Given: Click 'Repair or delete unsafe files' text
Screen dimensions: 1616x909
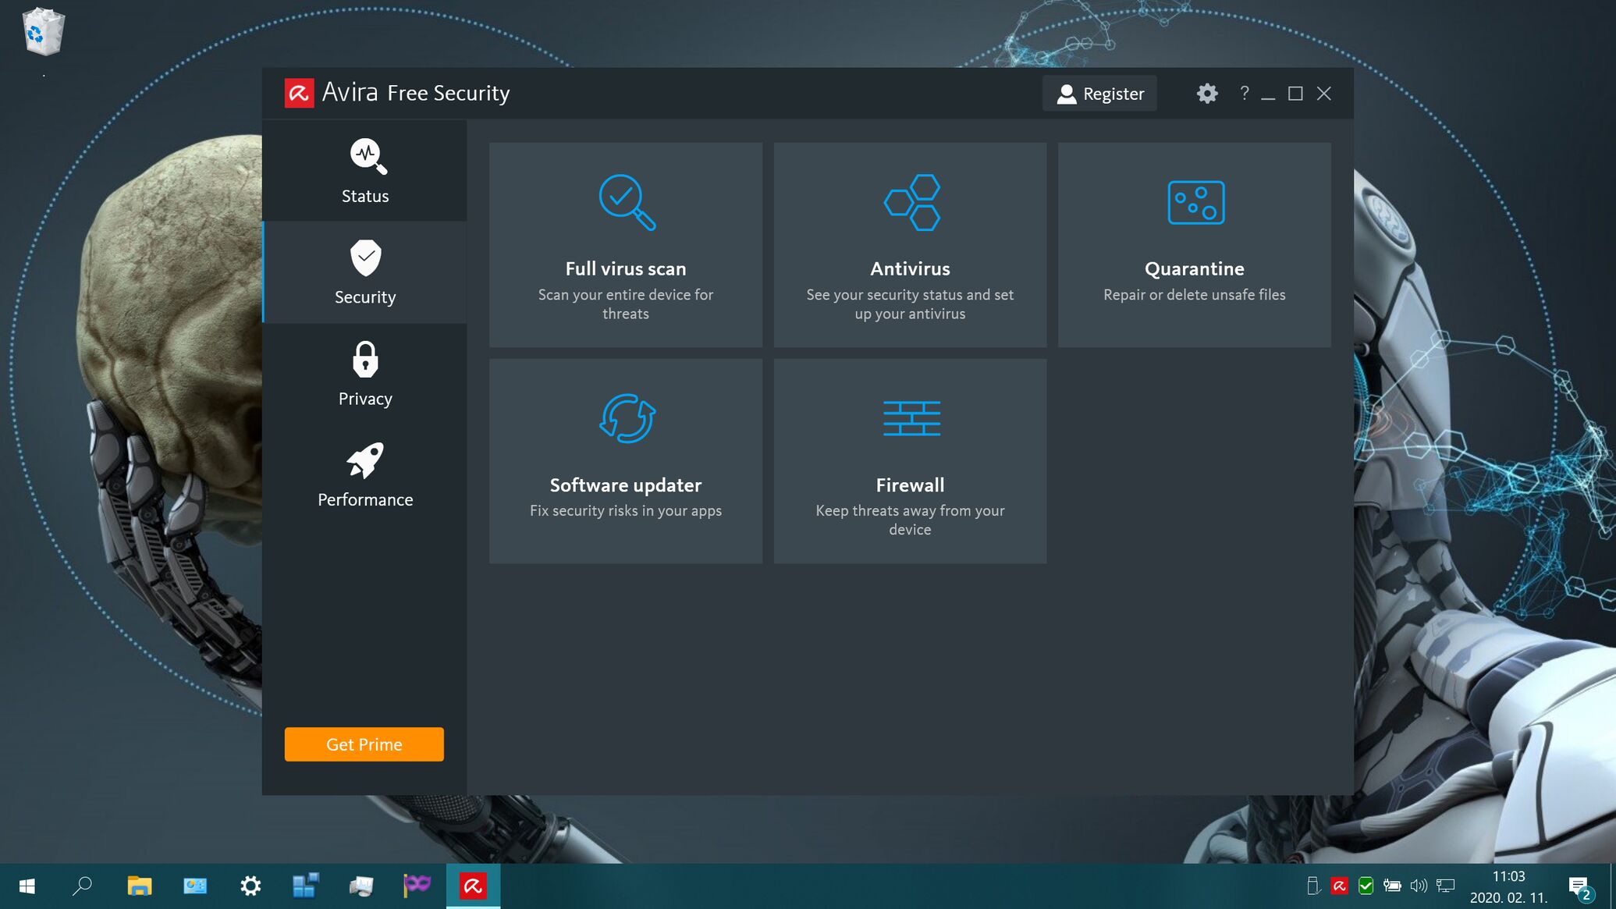Looking at the screenshot, I should (x=1195, y=295).
